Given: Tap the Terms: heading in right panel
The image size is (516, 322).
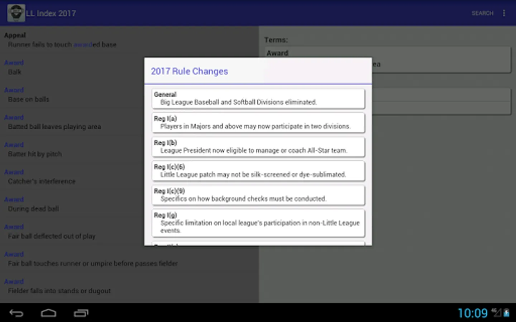Looking at the screenshot, I should [276, 40].
